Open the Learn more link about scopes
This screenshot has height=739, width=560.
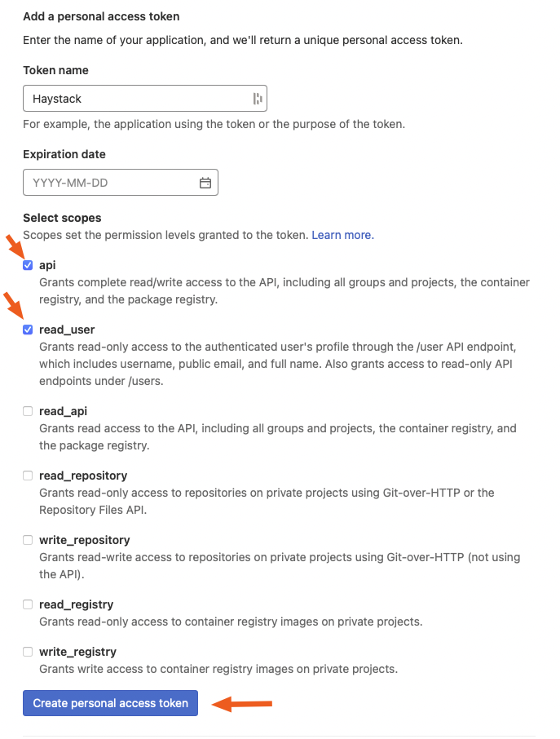tap(342, 235)
